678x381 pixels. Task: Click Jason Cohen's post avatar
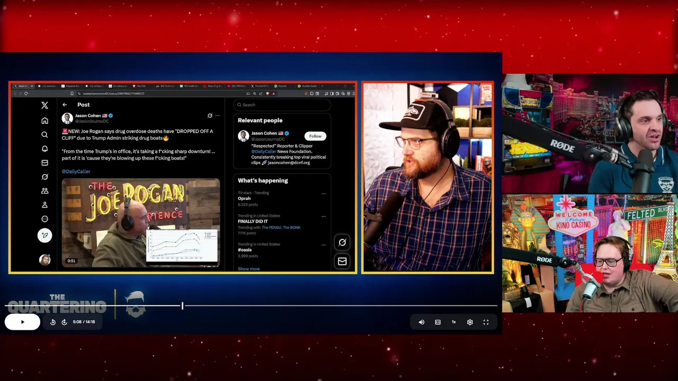pyautogui.click(x=67, y=118)
